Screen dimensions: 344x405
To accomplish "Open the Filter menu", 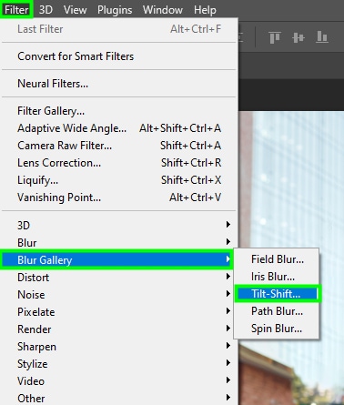I will pyautogui.click(x=16, y=10).
